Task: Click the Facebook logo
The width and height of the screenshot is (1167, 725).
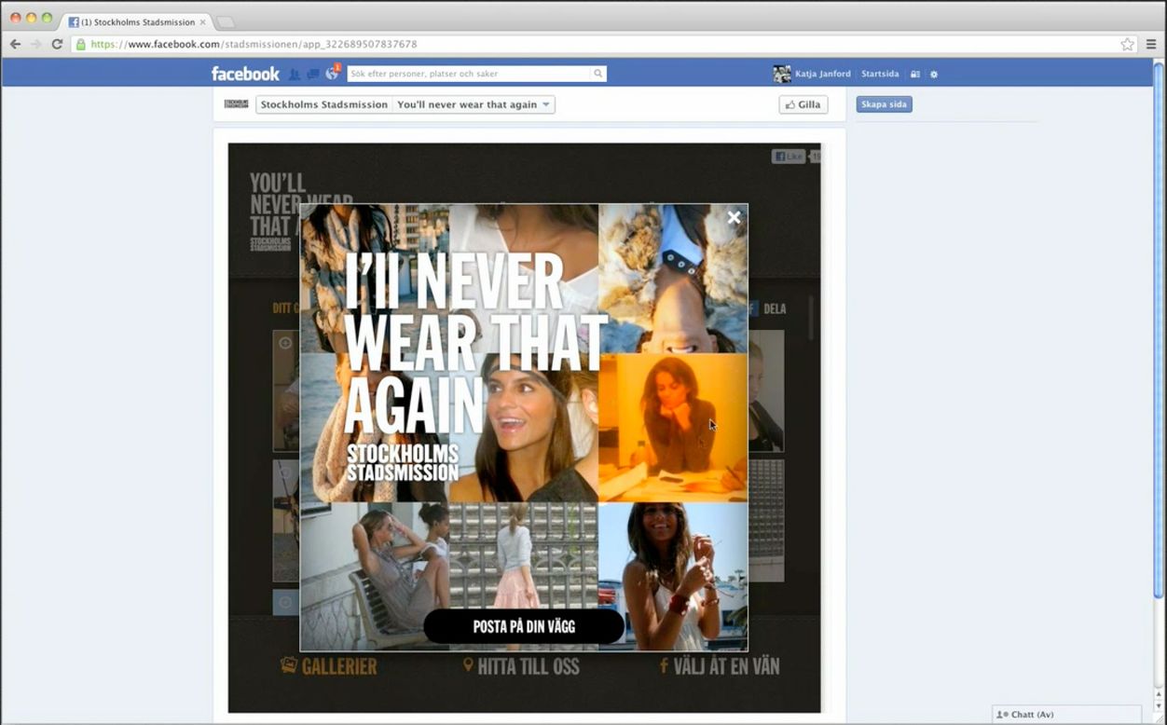Action: [245, 74]
